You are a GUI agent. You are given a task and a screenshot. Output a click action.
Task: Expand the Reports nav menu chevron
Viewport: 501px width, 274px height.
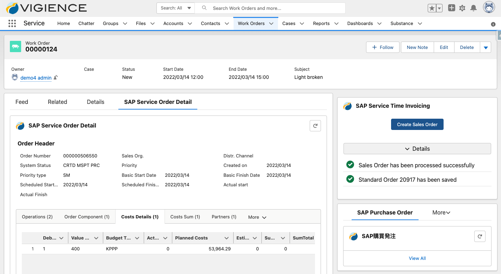pyautogui.click(x=336, y=24)
